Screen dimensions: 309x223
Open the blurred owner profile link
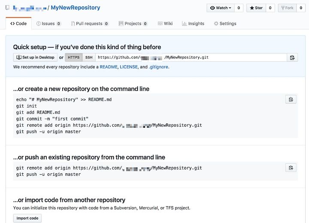(30, 8)
